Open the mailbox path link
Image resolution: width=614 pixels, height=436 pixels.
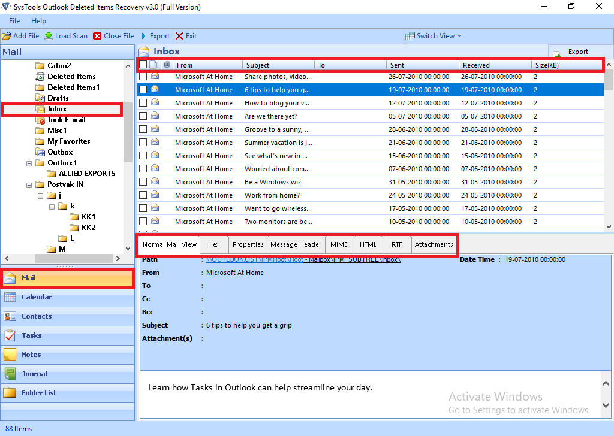[303, 260]
